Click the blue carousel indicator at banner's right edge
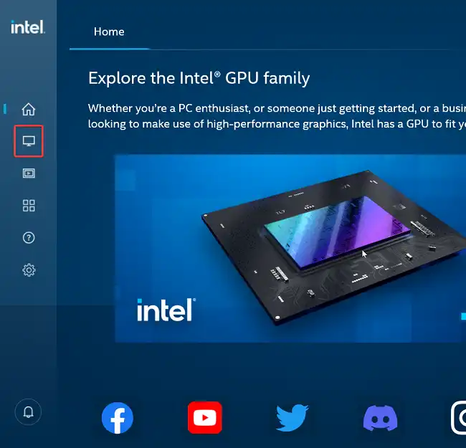466x448 pixels. [x=463, y=316]
